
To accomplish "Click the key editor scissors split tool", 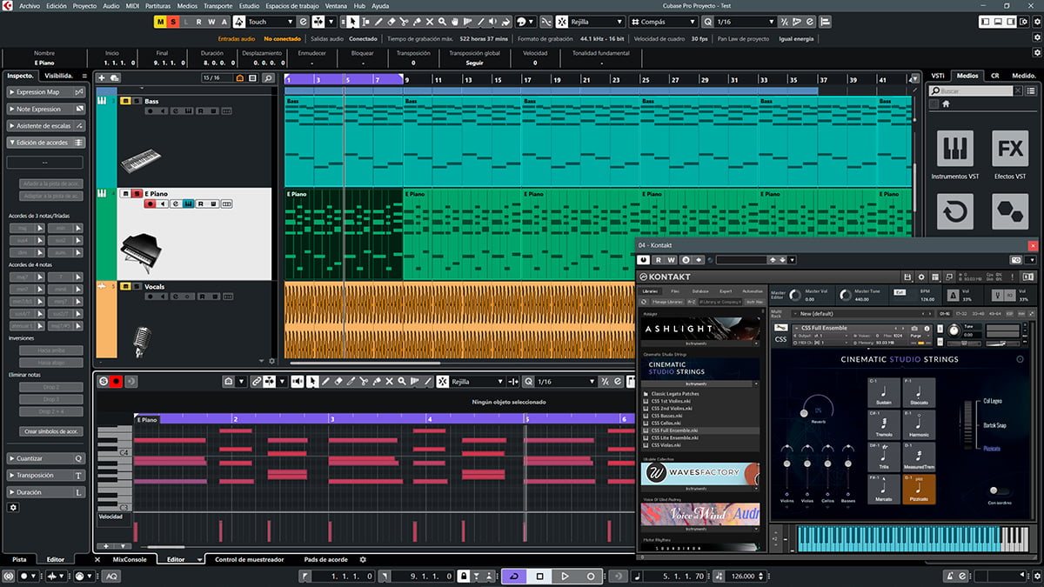I will (x=364, y=382).
